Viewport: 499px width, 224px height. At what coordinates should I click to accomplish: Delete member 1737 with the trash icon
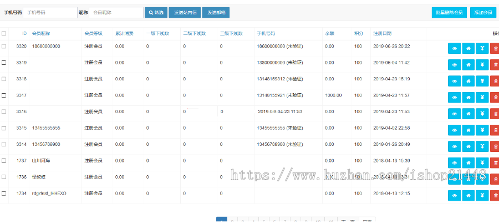(495, 163)
